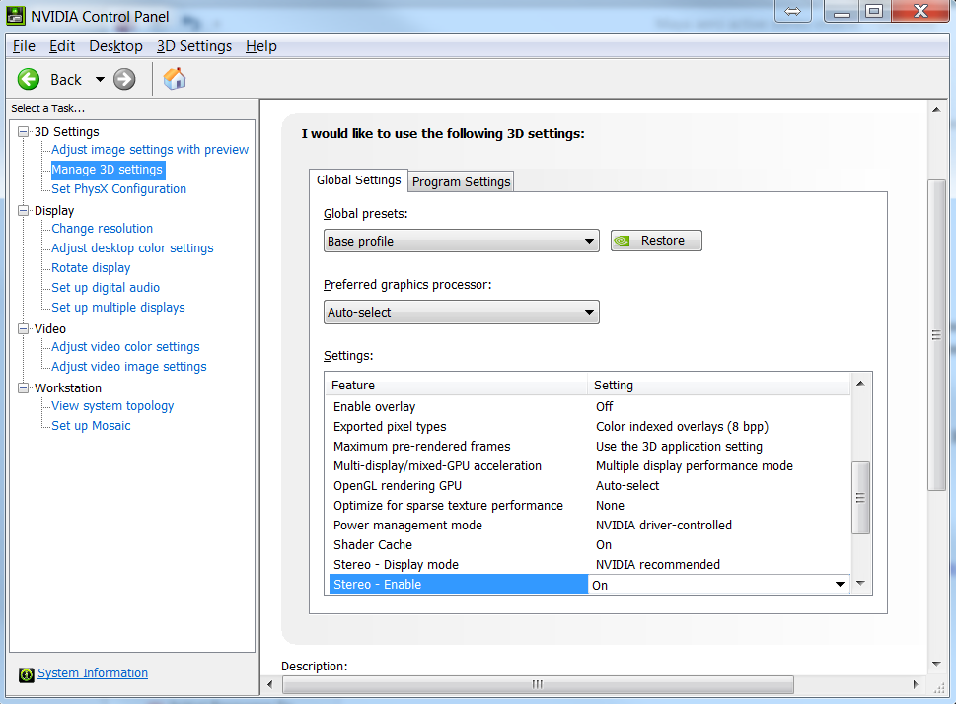Open Set up digital audio

click(x=106, y=287)
